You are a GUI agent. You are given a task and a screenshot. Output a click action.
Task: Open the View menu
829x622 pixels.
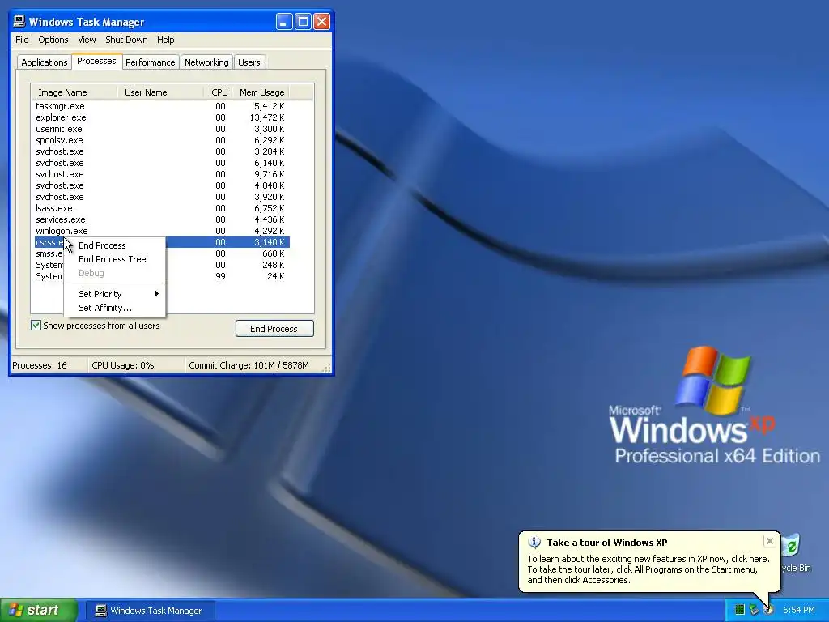pyautogui.click(x=87, y=40)
